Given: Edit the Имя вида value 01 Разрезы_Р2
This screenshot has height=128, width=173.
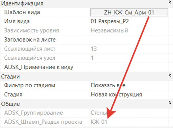Looking at the screenshot, I should 129,21.
